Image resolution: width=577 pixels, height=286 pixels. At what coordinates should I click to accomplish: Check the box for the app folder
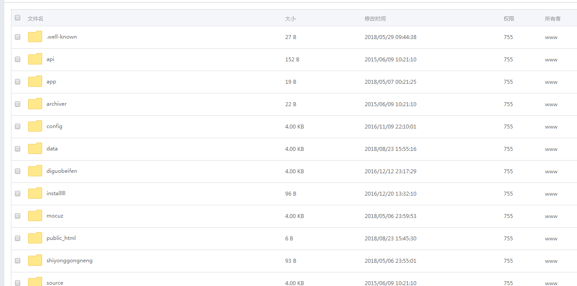pos(18,82)
